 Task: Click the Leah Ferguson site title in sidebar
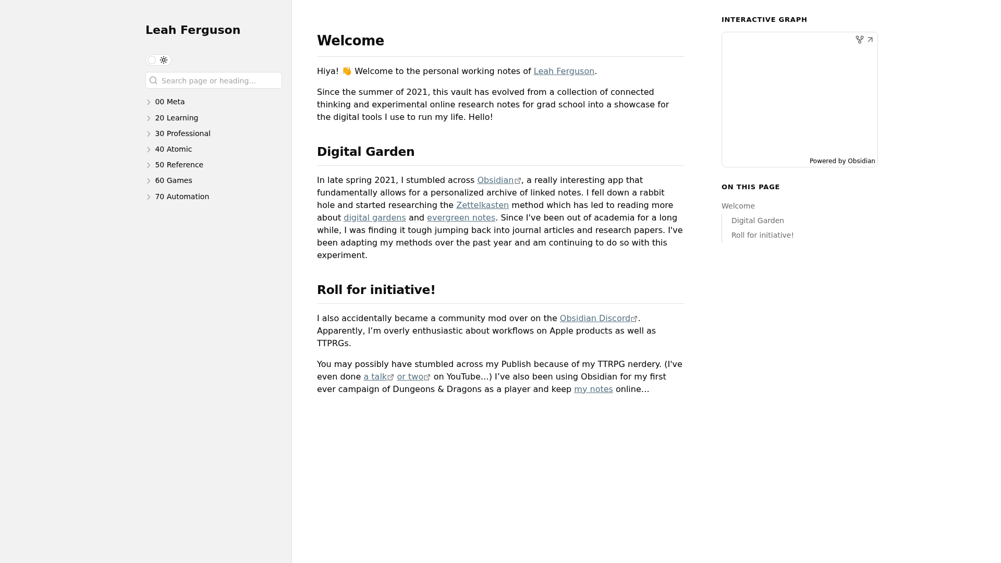point(193,30)
